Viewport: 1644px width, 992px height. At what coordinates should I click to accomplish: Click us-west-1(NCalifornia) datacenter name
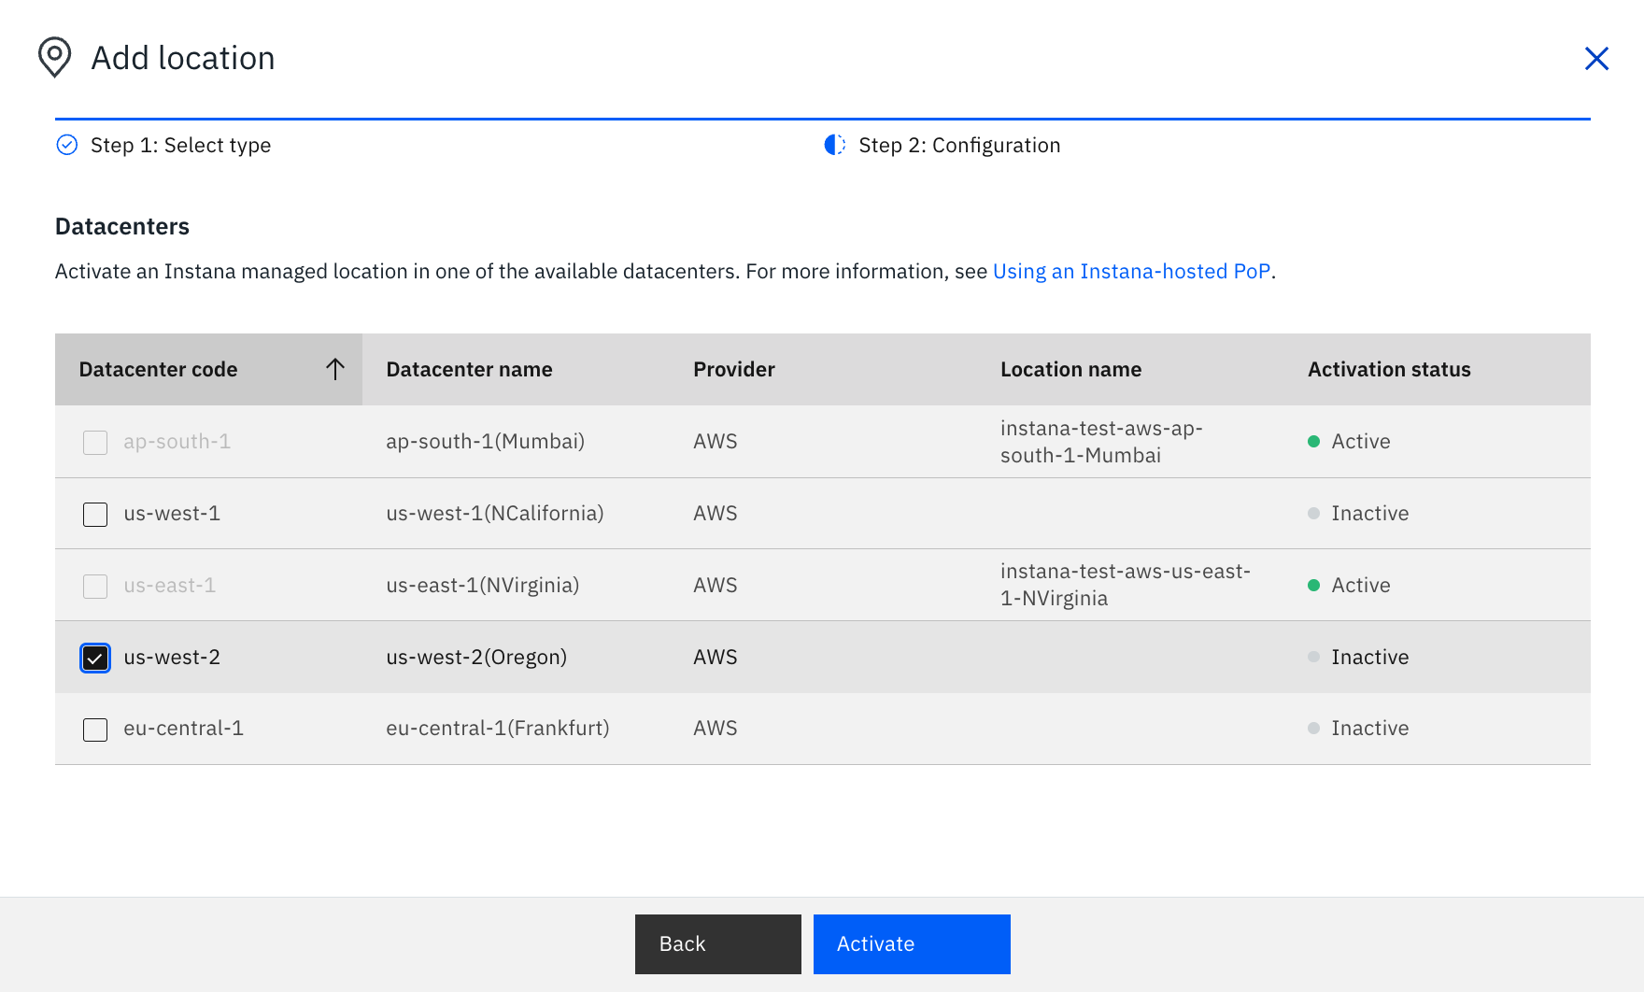click(x=495, y=513)
